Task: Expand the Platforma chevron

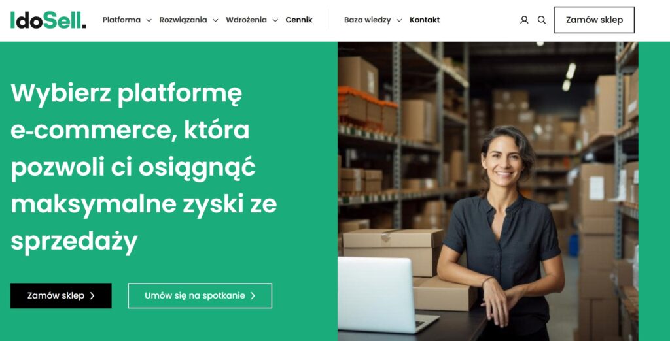Action: (149, 20)
